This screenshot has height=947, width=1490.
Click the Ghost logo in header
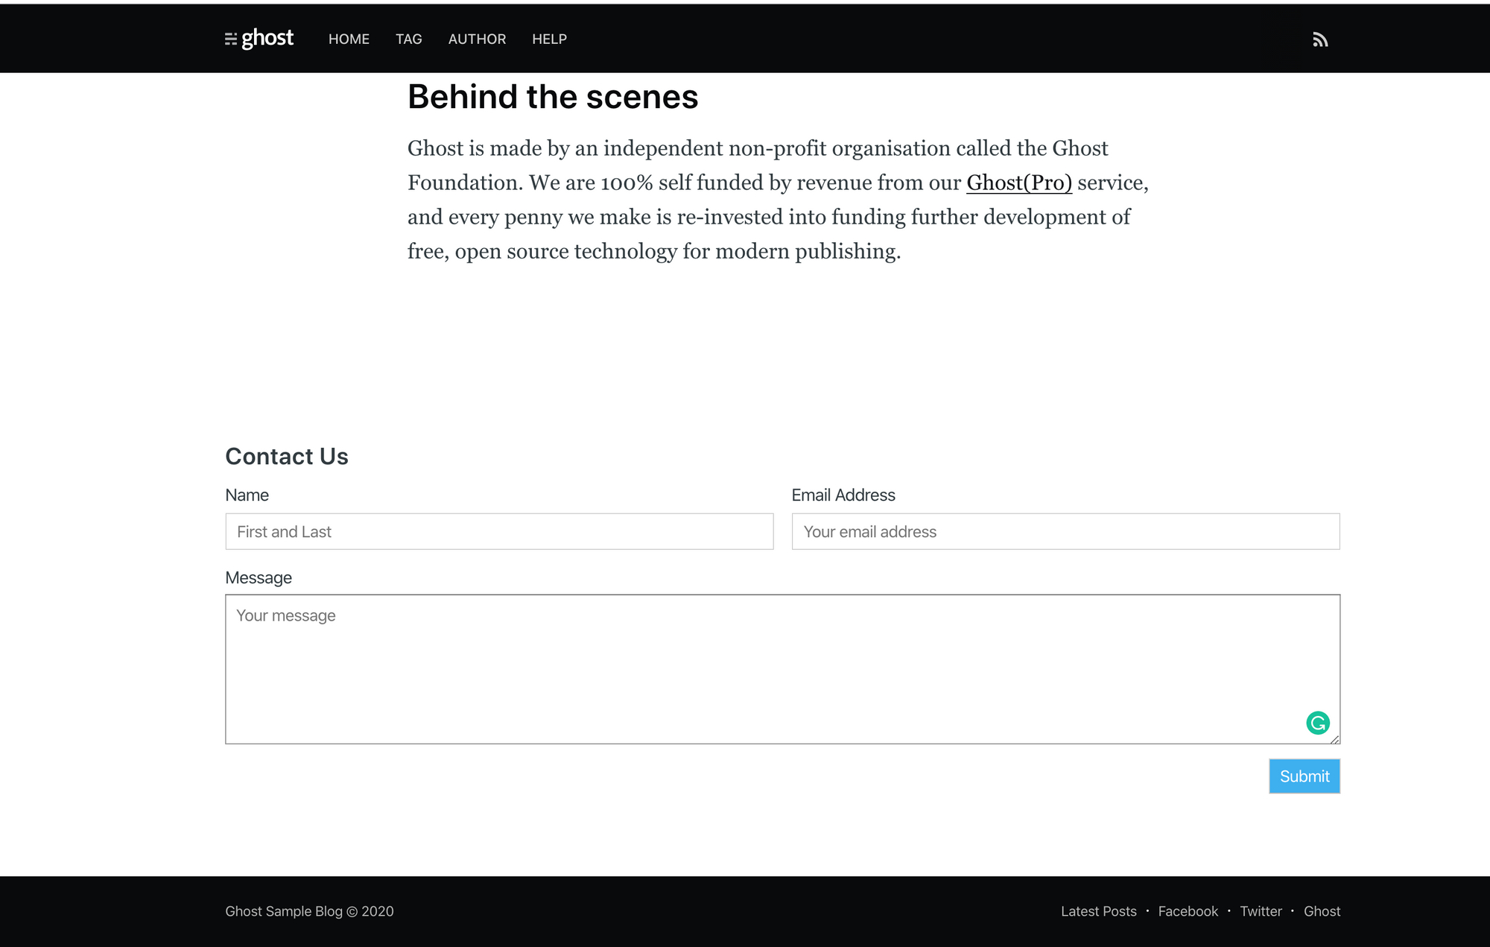259,39
